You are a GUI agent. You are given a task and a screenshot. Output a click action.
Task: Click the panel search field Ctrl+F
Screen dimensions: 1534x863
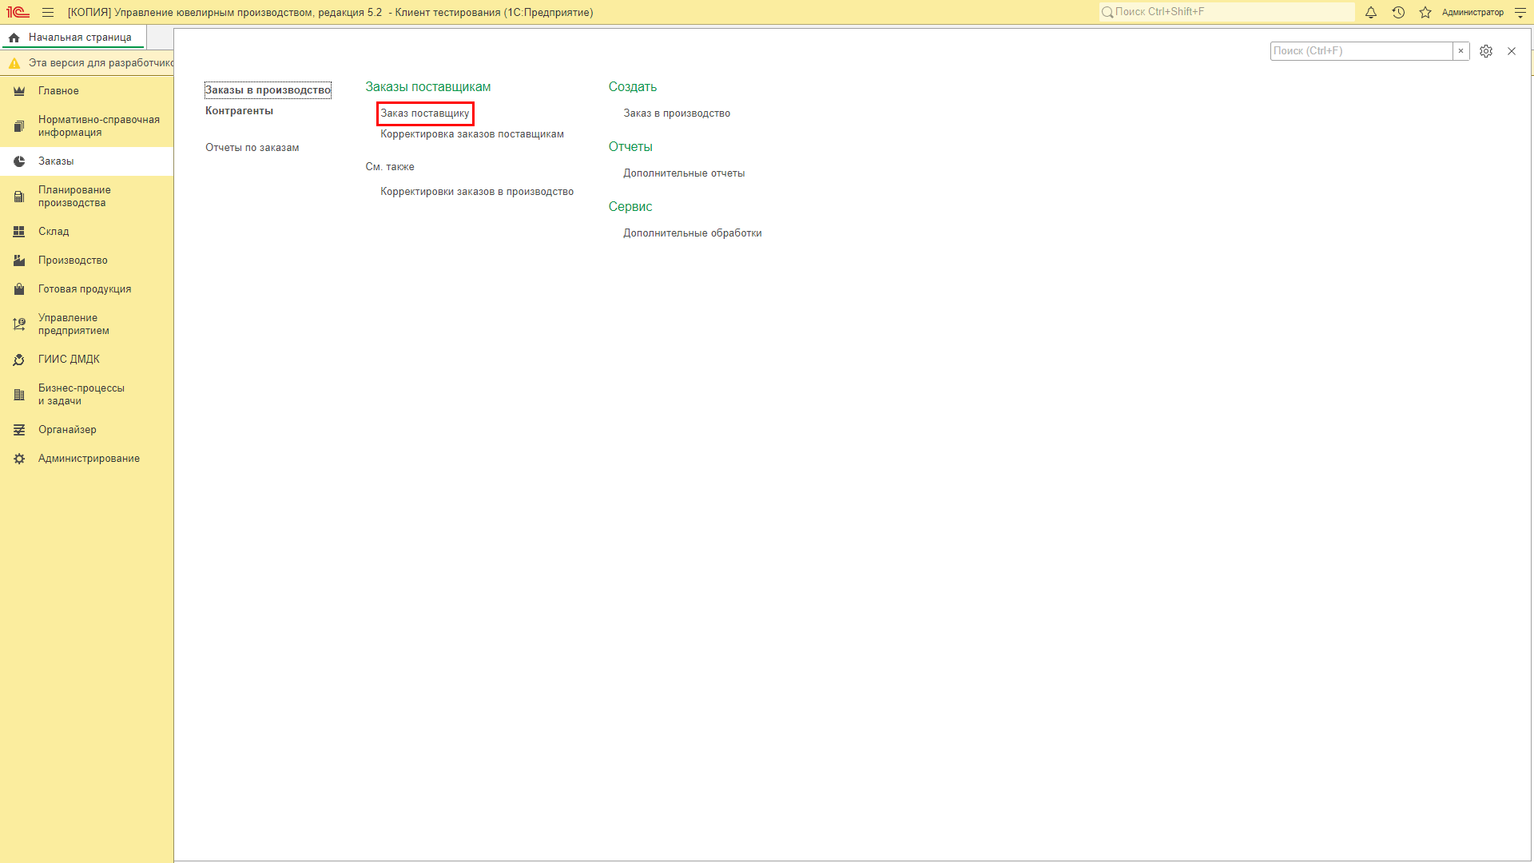click(1361, 51)
